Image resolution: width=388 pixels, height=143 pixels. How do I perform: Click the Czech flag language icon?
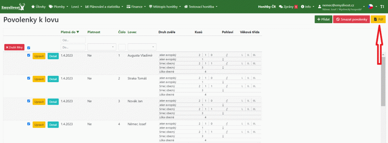(x=370, y=6)
